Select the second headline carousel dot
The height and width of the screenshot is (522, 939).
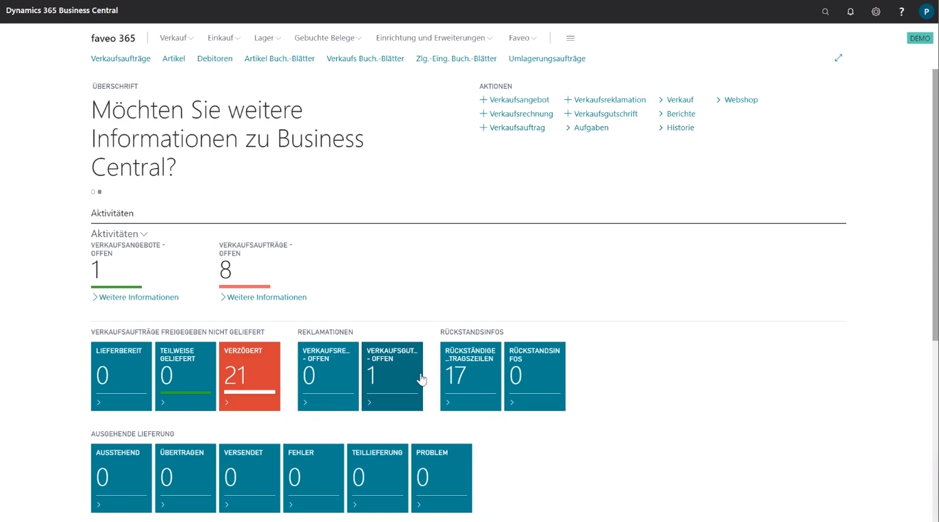100,192
